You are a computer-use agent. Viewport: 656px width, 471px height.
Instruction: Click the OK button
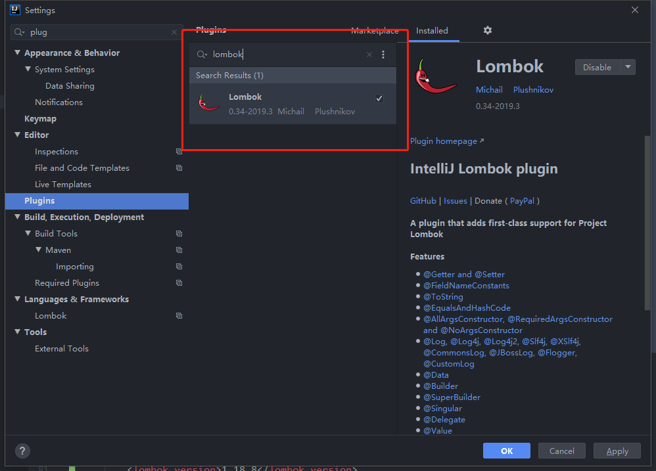(x=507, y=451)
